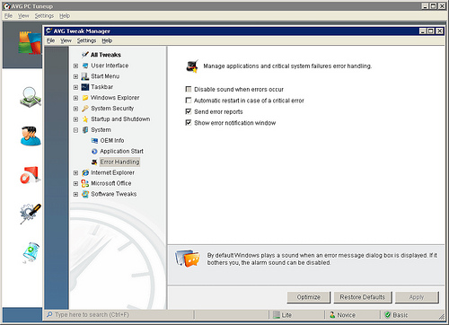
Task: Expand the Microsoft Office tree node
Action: [x=75, y=184]
